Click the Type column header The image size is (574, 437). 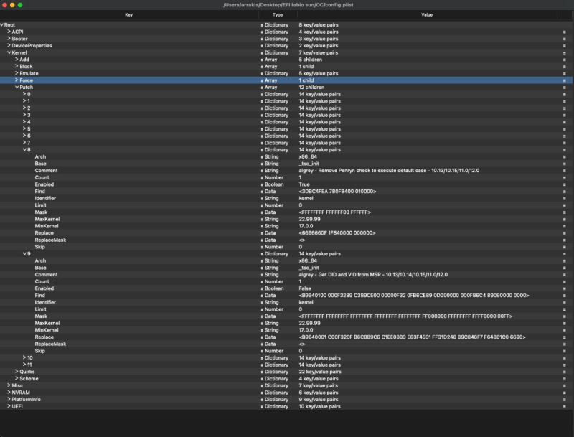(x=278, y=14)
